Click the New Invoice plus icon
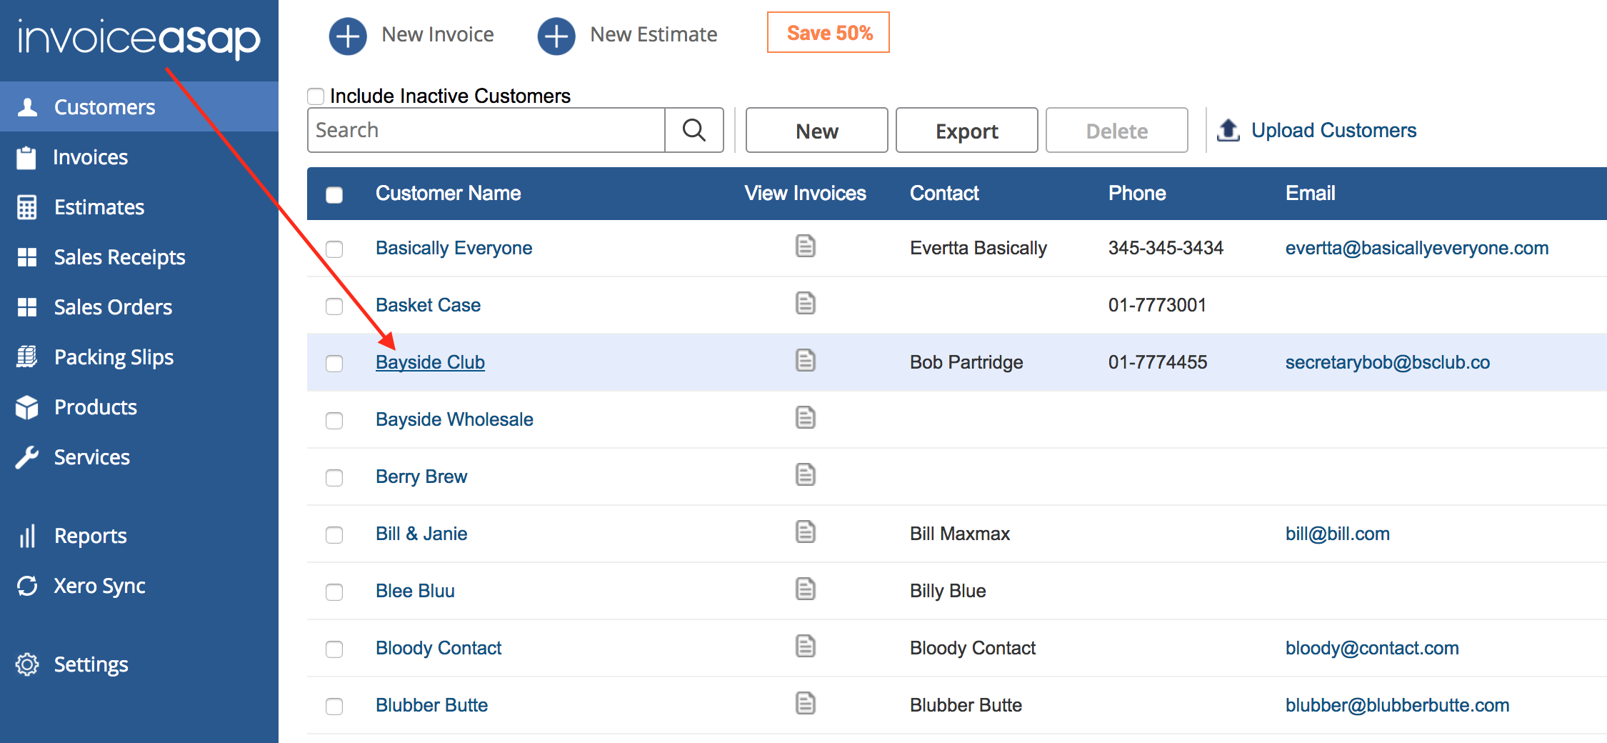The width and height of the screenshot is (1607, 743). click(348, 35)
